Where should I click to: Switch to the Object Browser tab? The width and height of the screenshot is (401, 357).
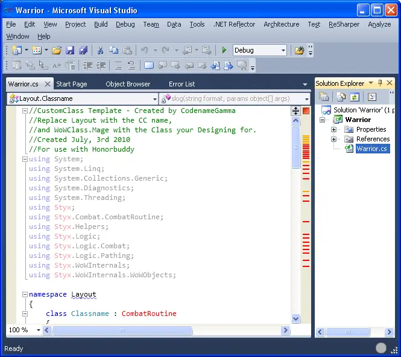tap(128, 84)
